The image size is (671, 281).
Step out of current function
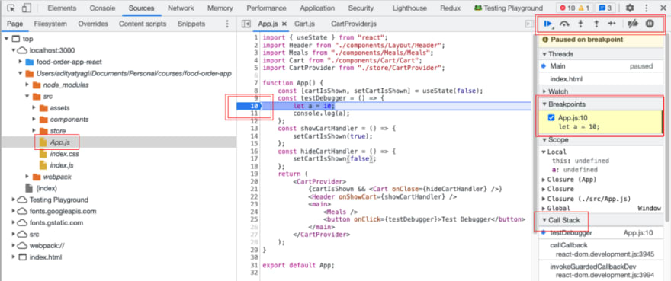596,24
